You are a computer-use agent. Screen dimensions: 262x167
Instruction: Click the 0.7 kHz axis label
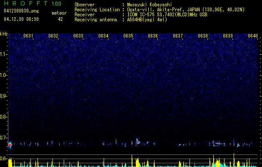coord(4,138)
